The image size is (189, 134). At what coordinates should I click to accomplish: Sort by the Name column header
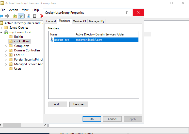61,34
